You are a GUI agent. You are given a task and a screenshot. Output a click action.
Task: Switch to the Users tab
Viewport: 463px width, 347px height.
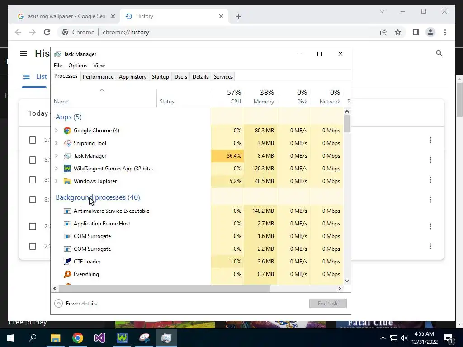click(181, 77)
